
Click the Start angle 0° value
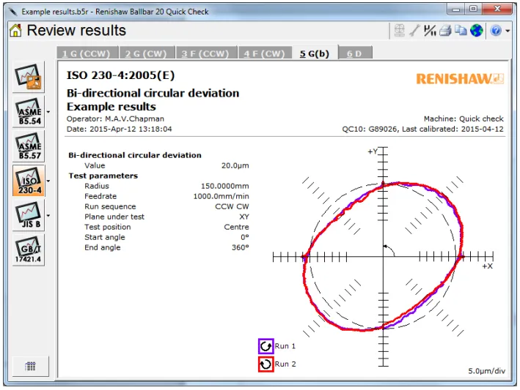click(245, 238)
